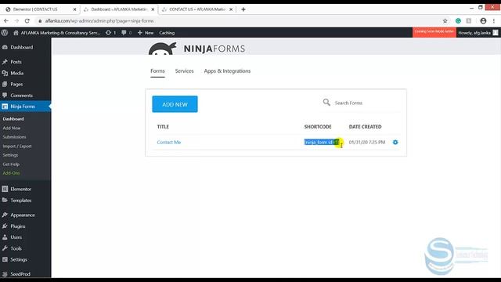
Task: Open Media in WordPress sidebar
Action: [x=17, y=73]
